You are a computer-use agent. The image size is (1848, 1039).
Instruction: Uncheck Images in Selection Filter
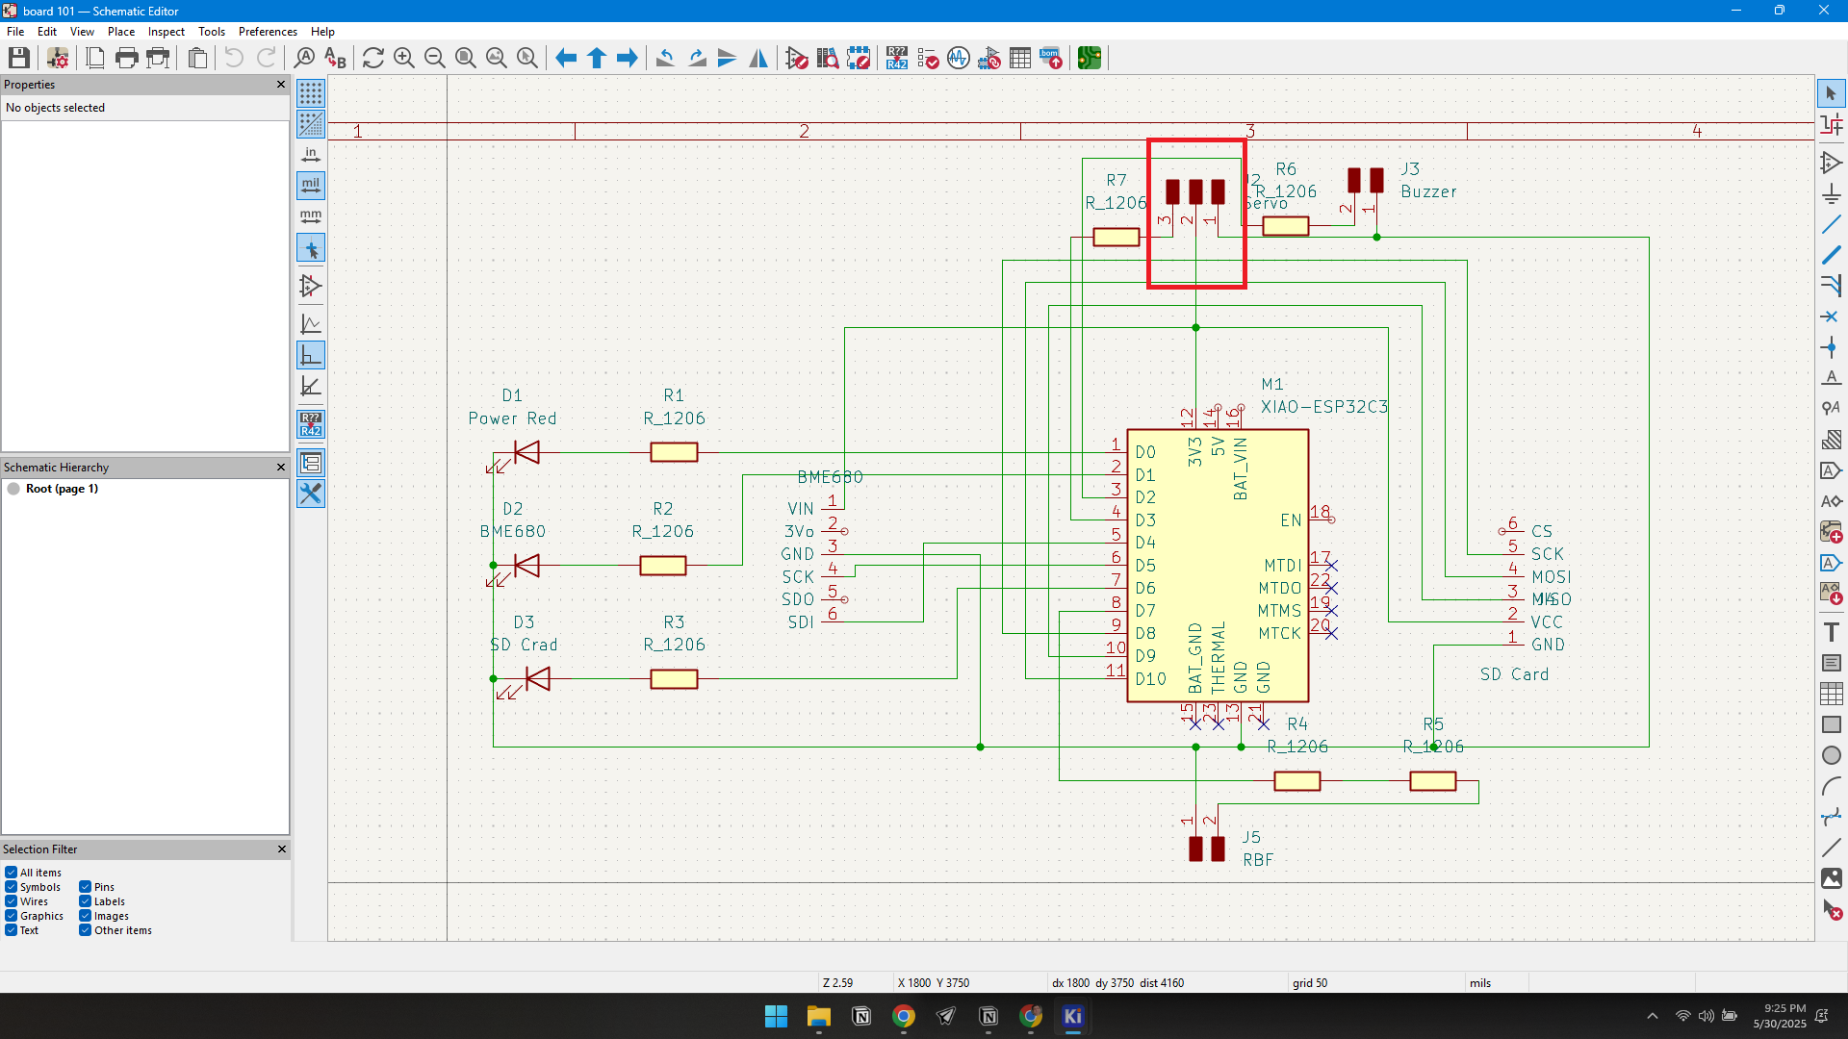pyautogui.click(x=86, y=916)
